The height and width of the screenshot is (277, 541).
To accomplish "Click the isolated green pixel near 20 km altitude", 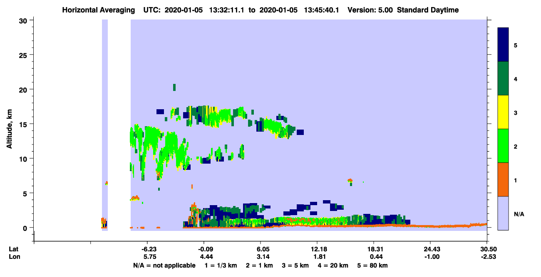I will point(174,87).
